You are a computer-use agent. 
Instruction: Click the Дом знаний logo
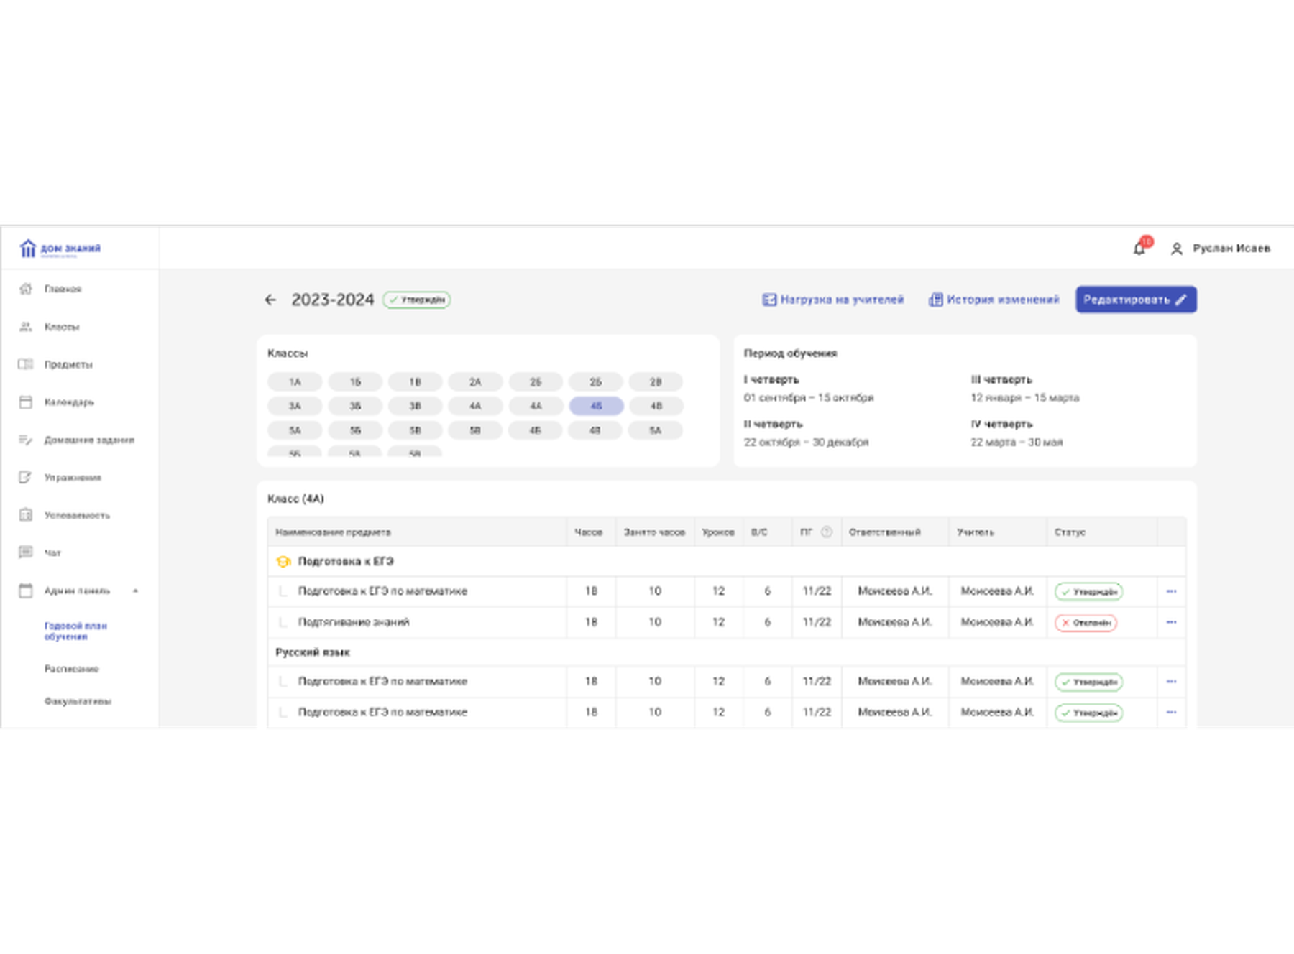coord(60,249)
